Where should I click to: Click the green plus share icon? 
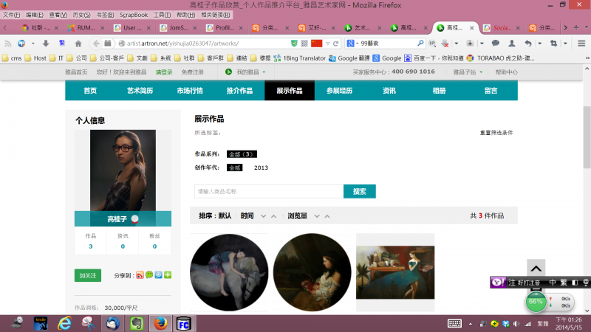168,274
